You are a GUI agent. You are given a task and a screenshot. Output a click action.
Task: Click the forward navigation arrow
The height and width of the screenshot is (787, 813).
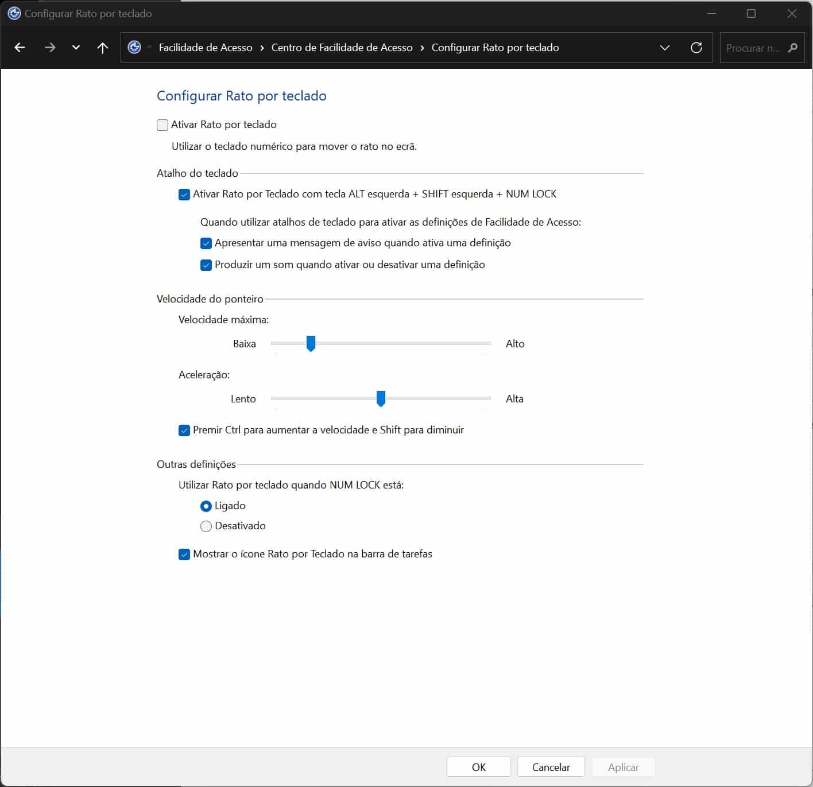pyautogui.click(x=50, y=48)
